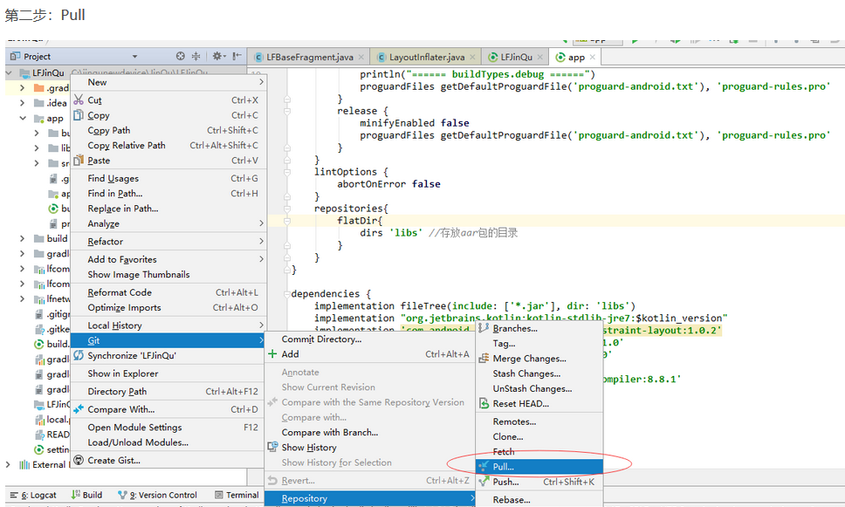Choose Clone in Repository submenu
845x507 pixels.
click(539, 436)
